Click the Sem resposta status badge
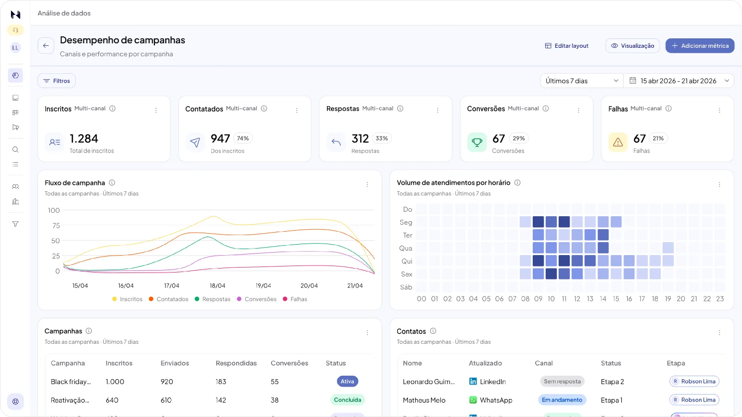 pos(563,382)
